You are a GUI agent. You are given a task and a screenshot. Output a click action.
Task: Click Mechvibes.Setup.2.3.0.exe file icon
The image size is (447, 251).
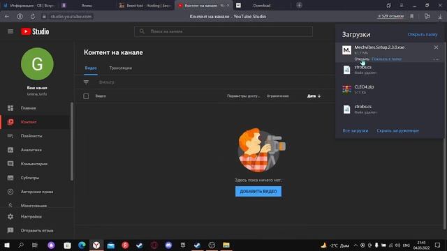pyautogui.click(x=346, y=50)
